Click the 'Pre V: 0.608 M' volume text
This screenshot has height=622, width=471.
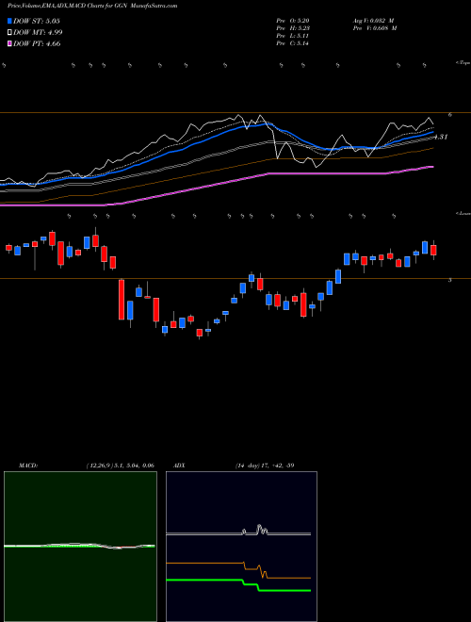pyautogui.click(x=375, y=28)
